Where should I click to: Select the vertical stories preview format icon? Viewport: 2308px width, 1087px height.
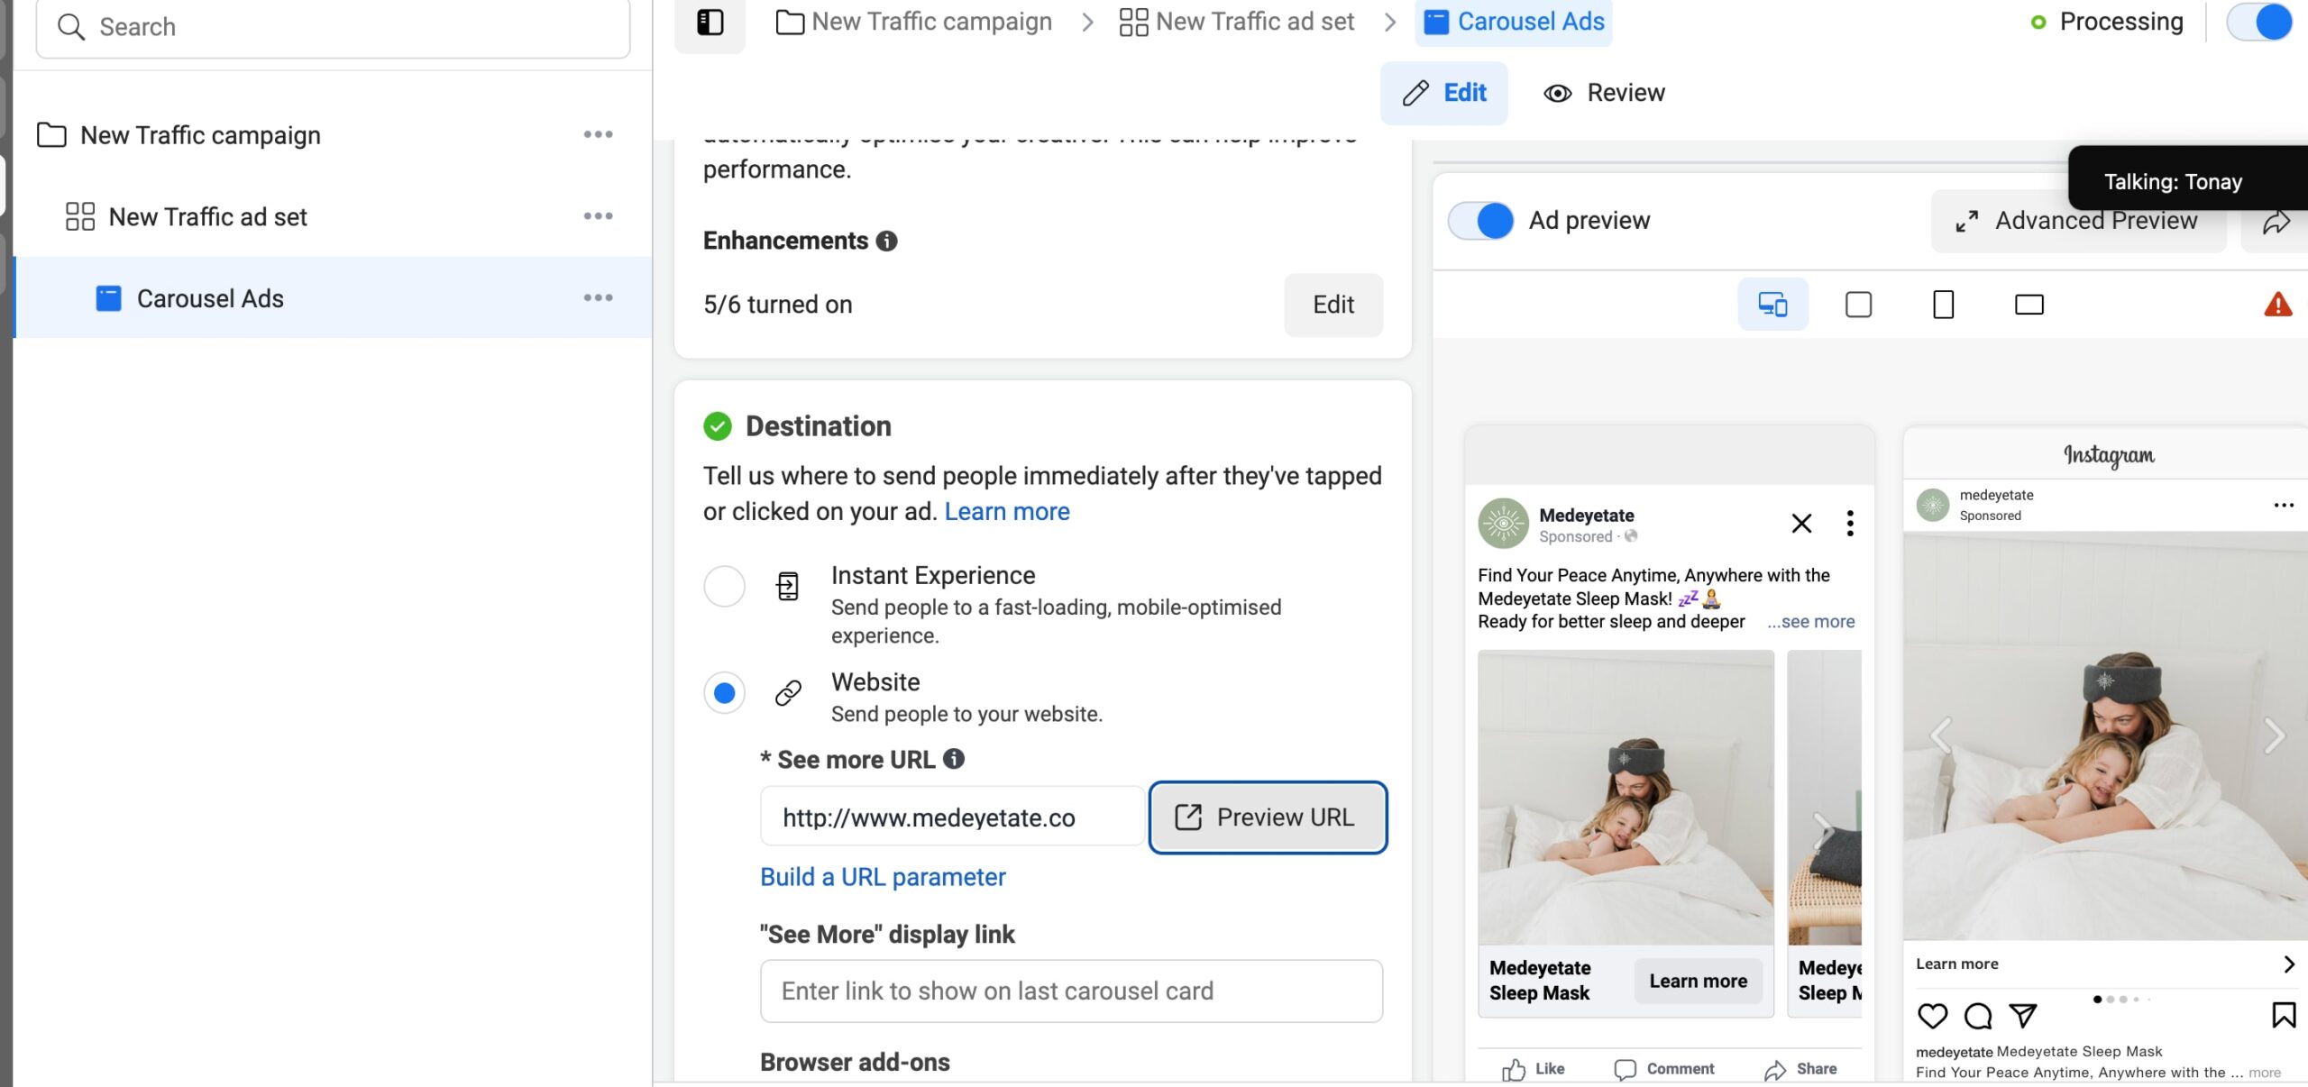click(x=1943, y=305)
